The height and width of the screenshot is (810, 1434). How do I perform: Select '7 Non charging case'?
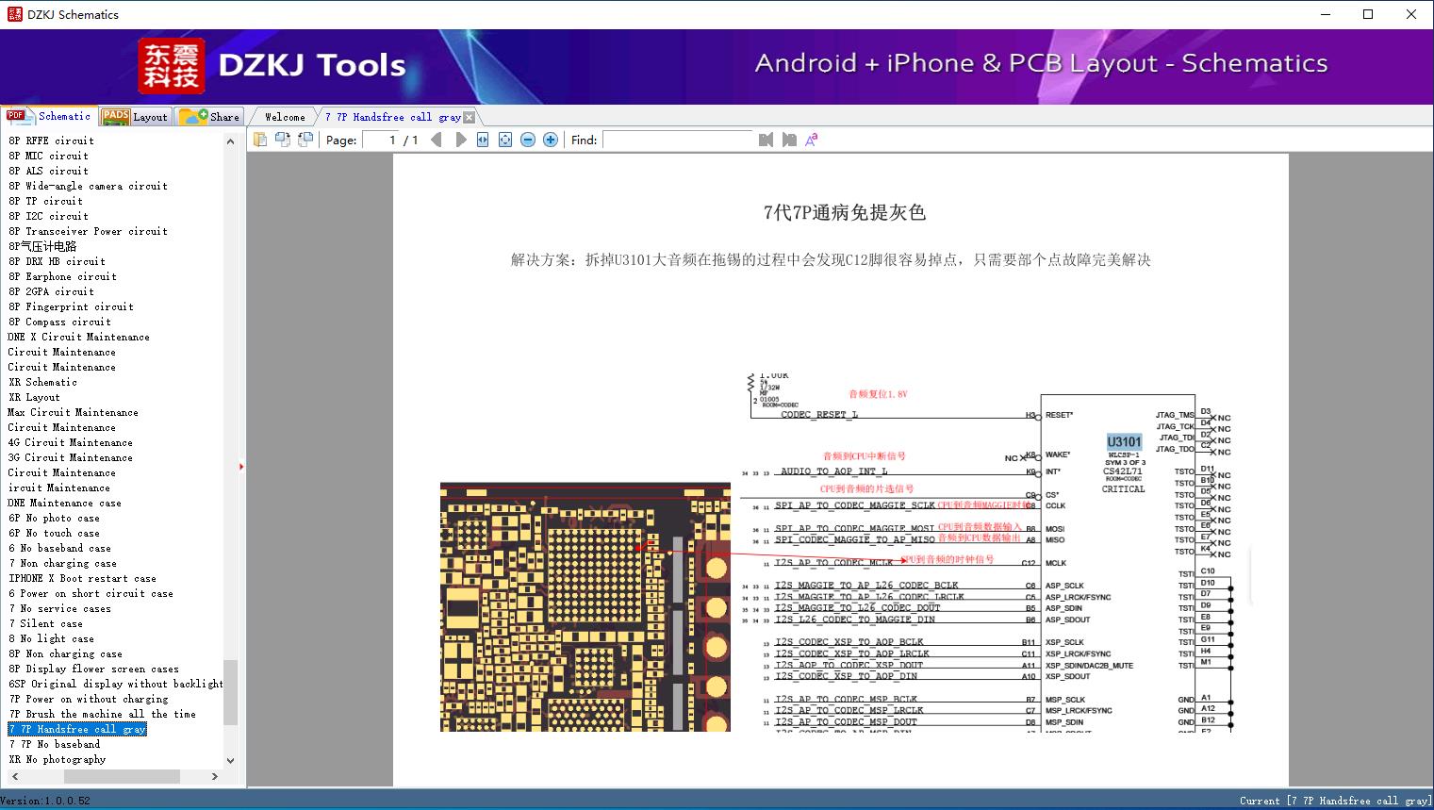62,563
